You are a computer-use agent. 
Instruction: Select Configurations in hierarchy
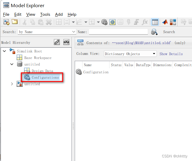[x=45, y=78]
